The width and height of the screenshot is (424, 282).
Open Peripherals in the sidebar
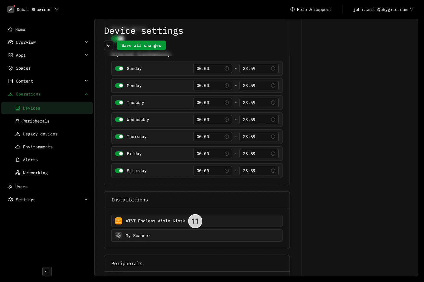pyautogui.click(x=36, y=121)
